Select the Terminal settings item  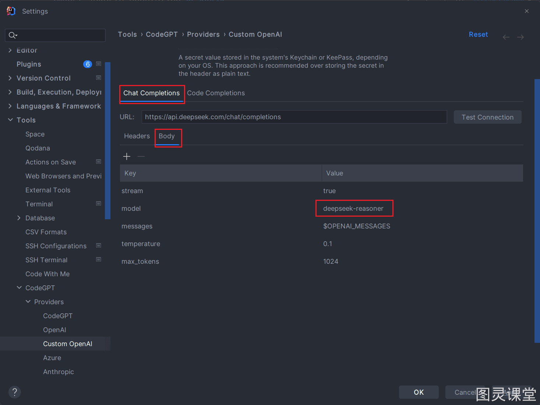coord(39,204)
